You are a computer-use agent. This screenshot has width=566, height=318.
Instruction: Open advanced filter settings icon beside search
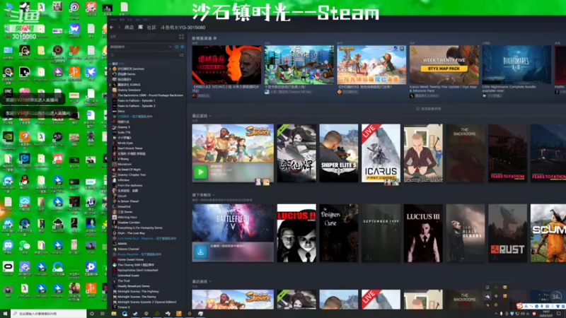click(182, 55)
